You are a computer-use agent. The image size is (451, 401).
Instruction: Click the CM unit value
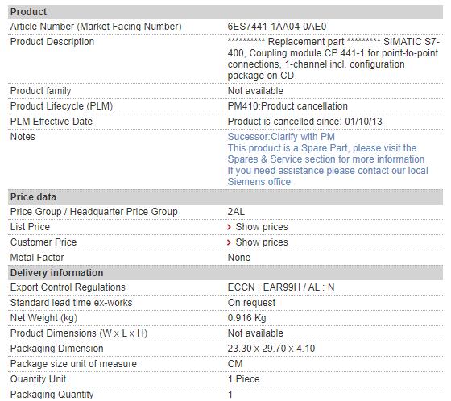click(x=235, y=364)
